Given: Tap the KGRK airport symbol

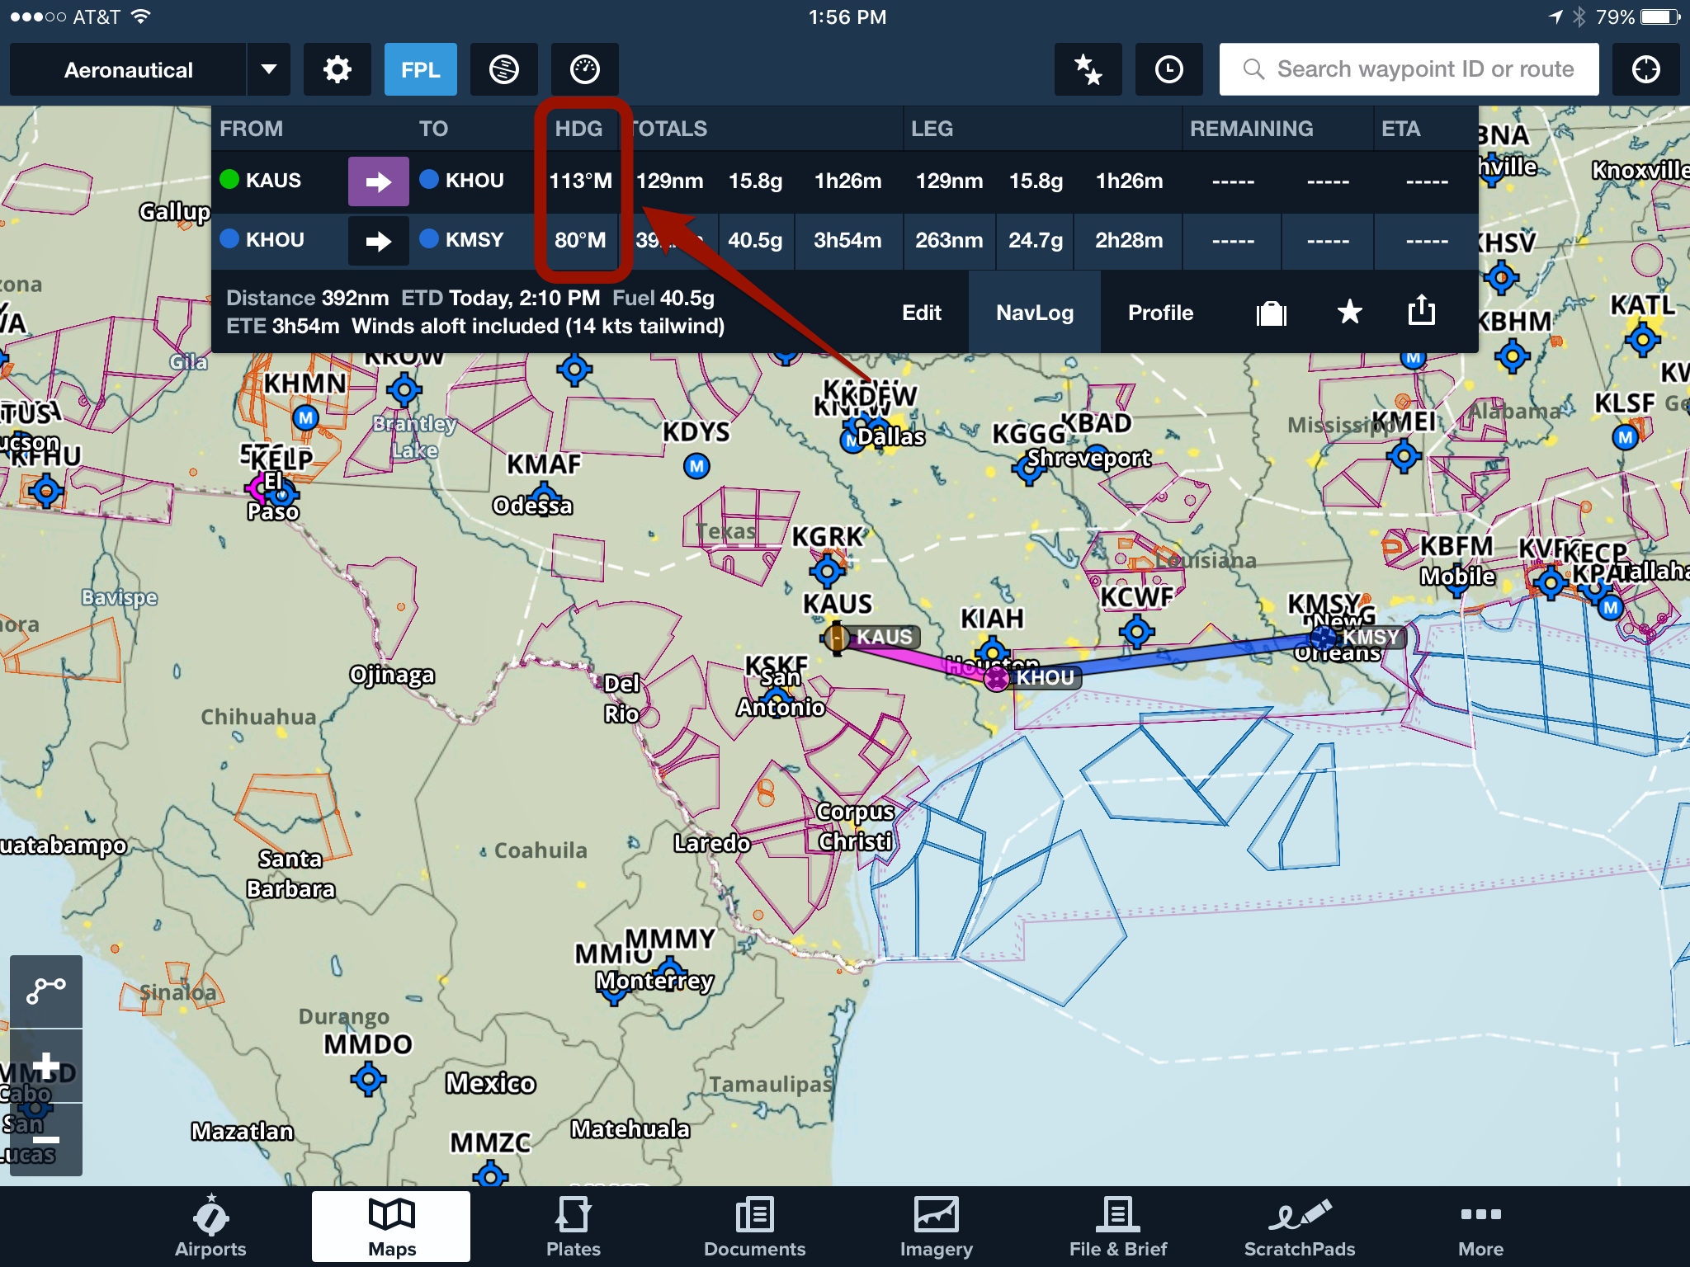Looking at the screenshot, I should pos(827,570).
